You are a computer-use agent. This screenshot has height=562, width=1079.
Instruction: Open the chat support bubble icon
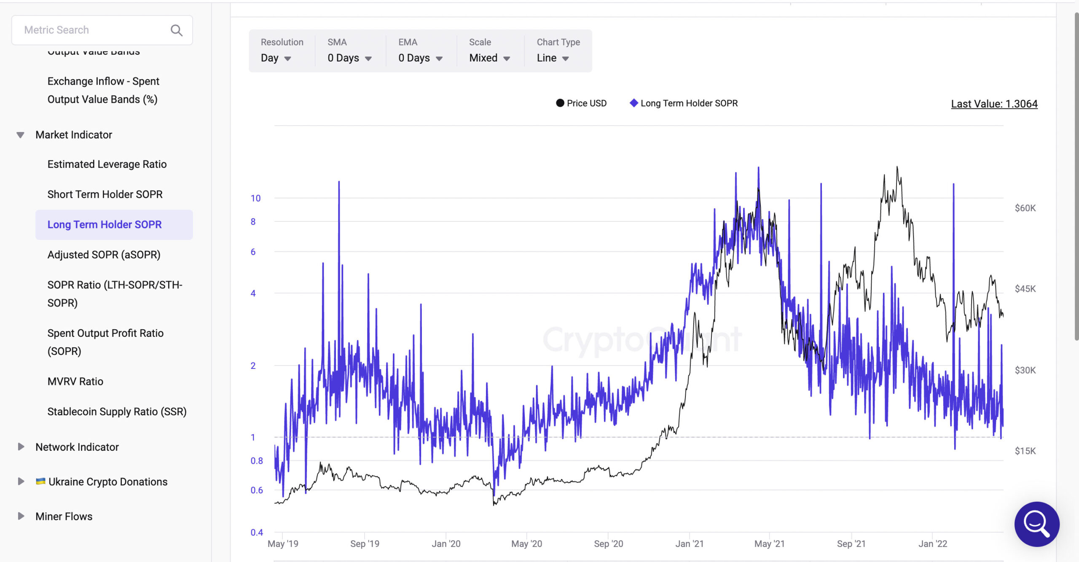pos(1037,524)
